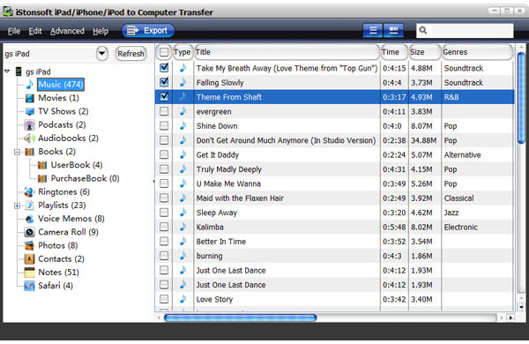This screenshot has height=344, width=529.
Task: Click music note icon for Love Story
Action: coord(183,299)
